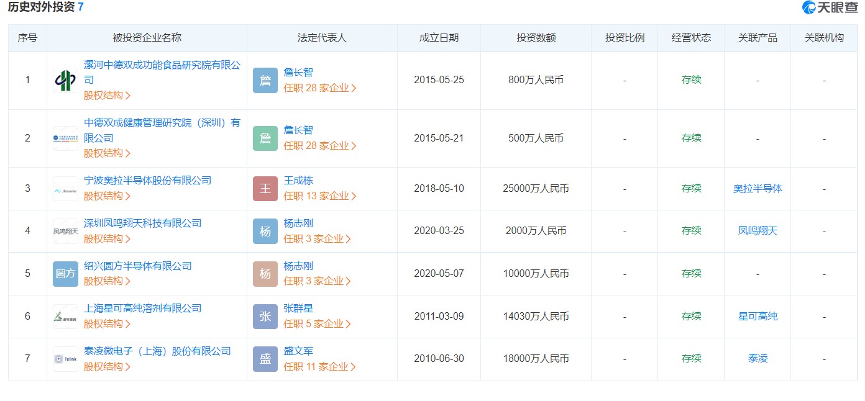Click the 成立日期 column header
The height and width of the screenshot is (401, 865).
pos(439,38)
